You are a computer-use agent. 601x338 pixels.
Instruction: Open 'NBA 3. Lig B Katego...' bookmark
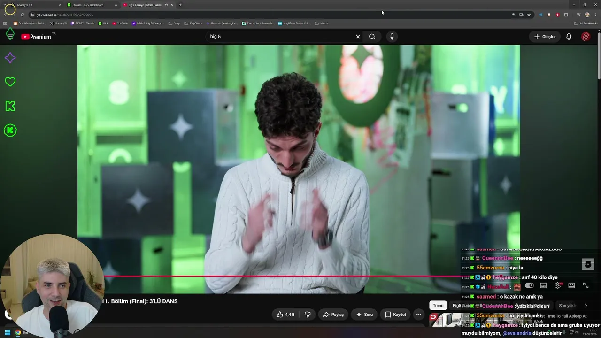coord(148,23)
